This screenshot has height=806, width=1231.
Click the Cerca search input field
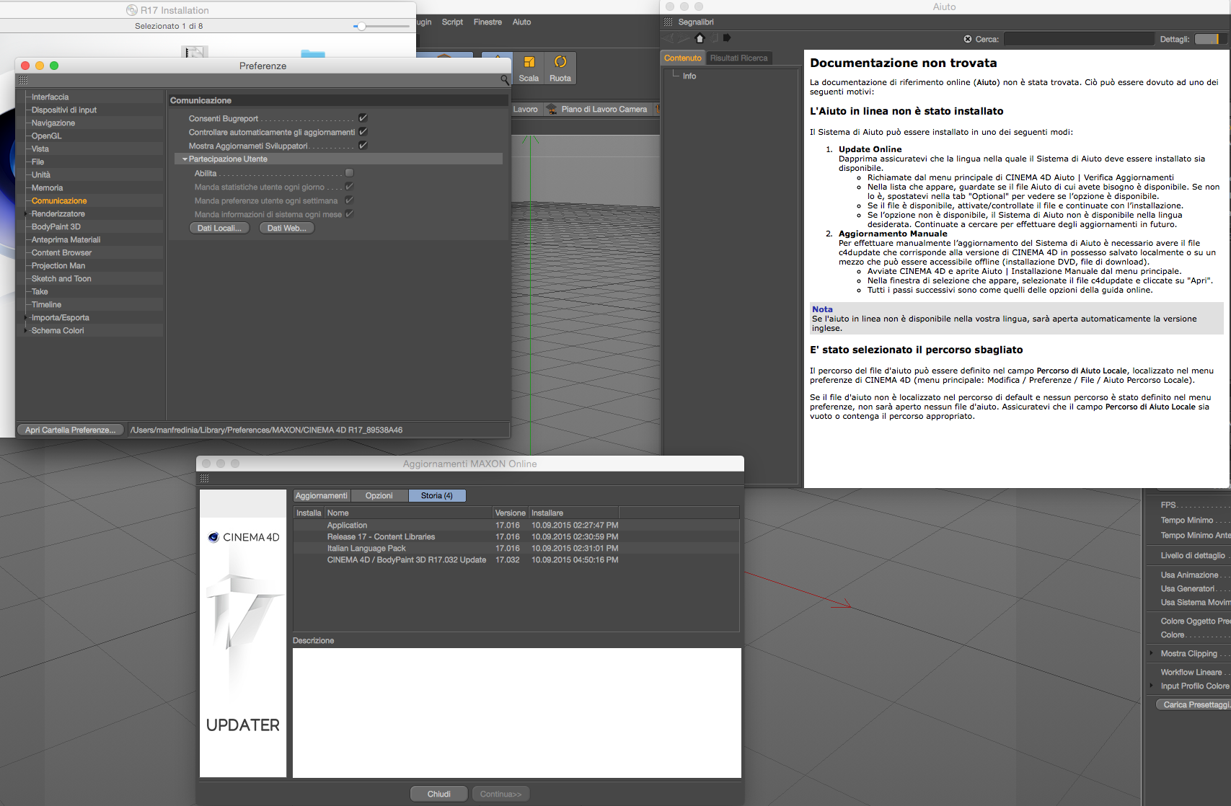tap(1080, 39)
